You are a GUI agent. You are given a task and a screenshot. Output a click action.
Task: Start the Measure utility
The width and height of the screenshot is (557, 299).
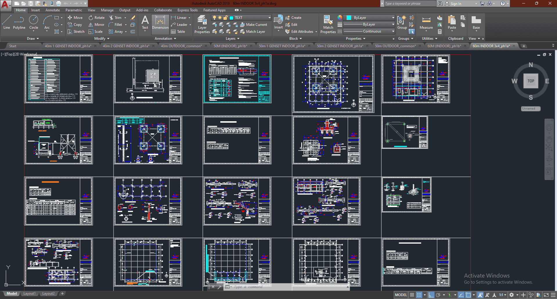click(426, 23)
